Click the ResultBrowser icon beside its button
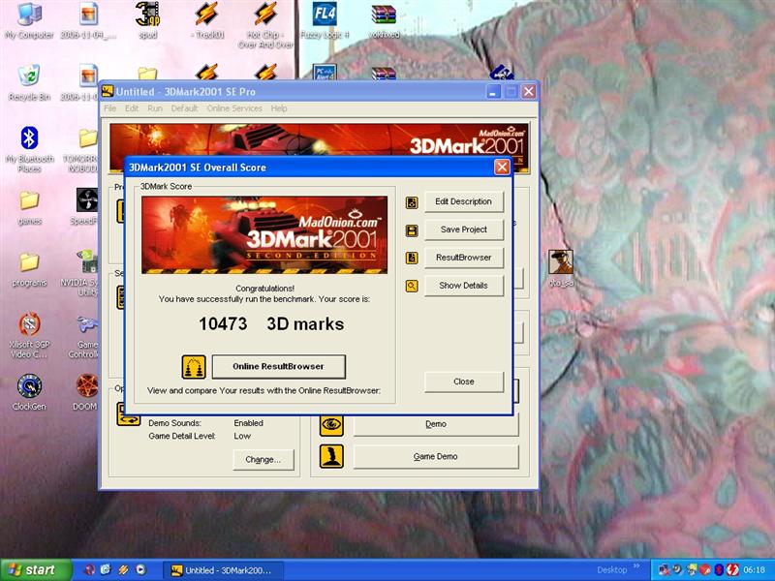The image size is (775, 581). tap(412, 258)
